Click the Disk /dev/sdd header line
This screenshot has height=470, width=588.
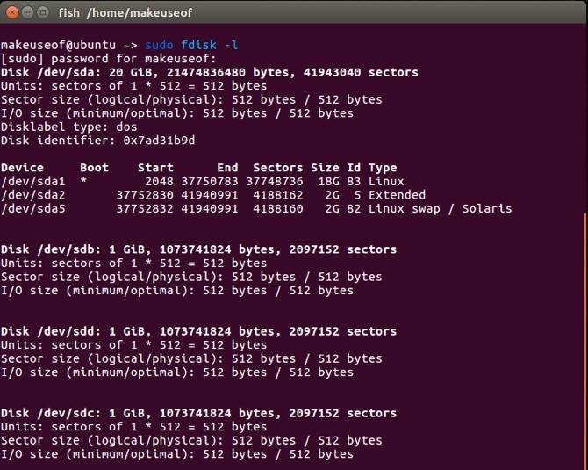point(198,331)
